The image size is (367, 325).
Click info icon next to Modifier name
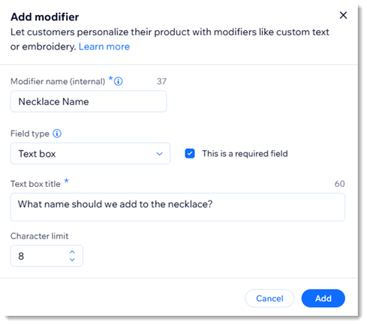[119, 81]
